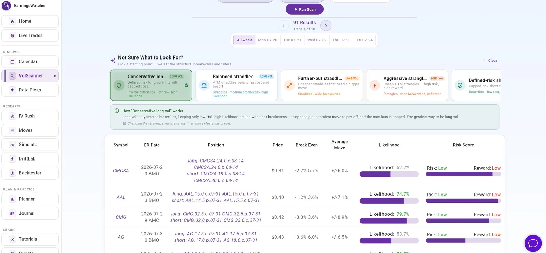Select the Tue 07-21 tab
This screenshot has height=253, width=546.
(292, 40)
